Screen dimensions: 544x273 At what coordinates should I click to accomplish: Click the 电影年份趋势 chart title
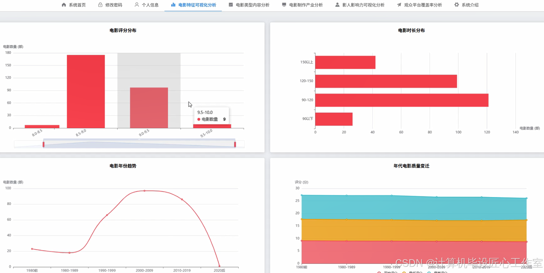pyautogui.click(x=123, y=166)
